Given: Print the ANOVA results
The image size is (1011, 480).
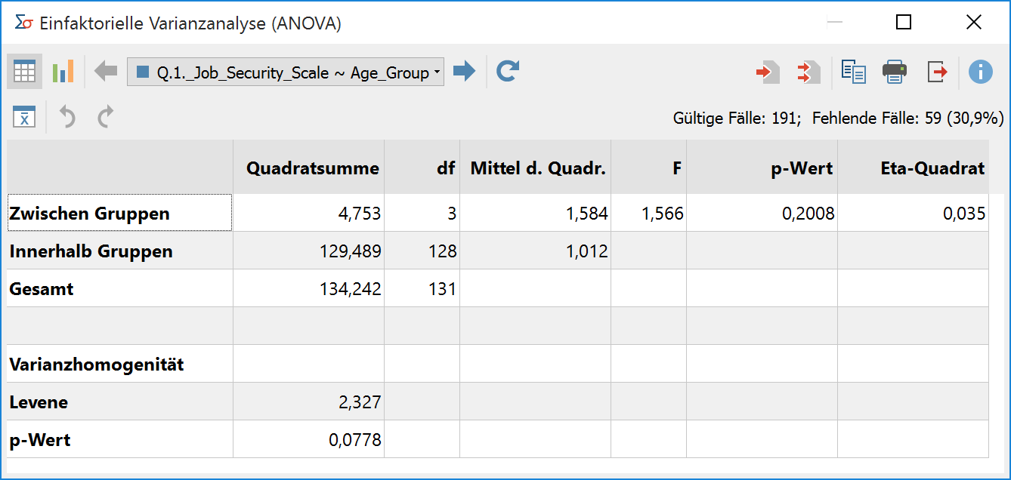Looking at the screenshot, I should coord(895,72).
